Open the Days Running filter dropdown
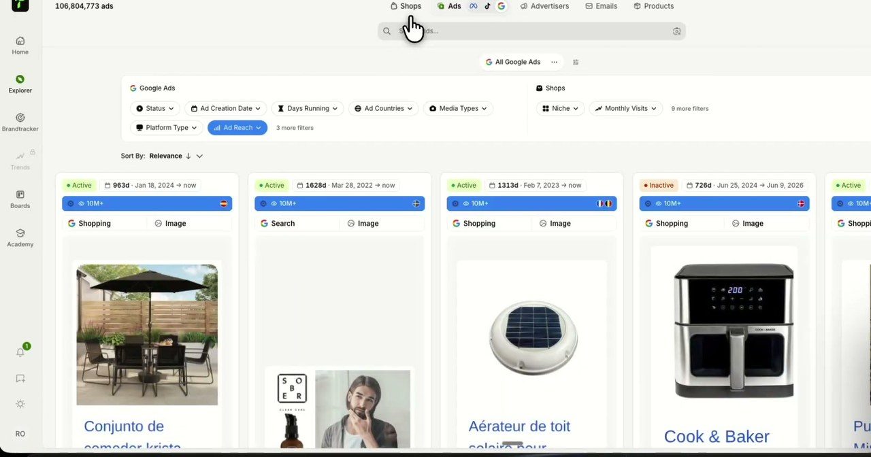 tap(308, 108)
